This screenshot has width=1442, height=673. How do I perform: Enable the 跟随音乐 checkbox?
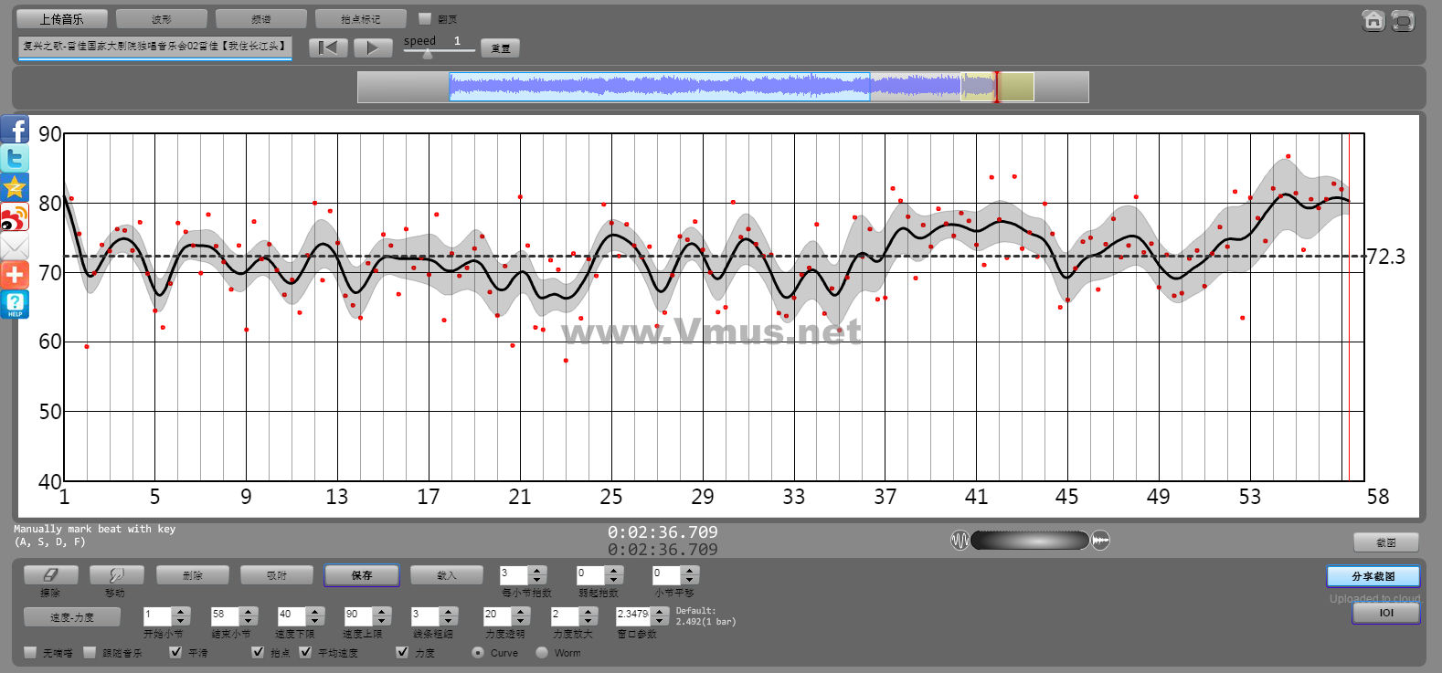[x=90, y=652]
